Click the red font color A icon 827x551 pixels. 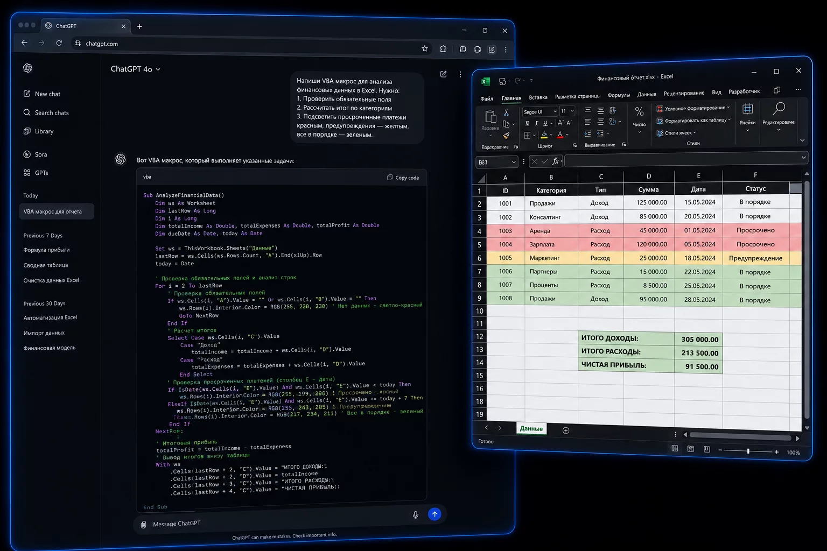click(x=560, y=135)
